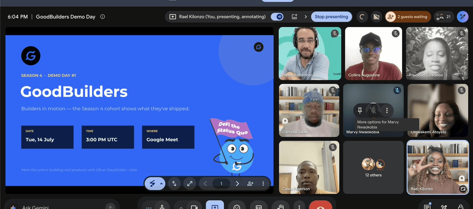Open the 12 others tile

coord(373,167)
